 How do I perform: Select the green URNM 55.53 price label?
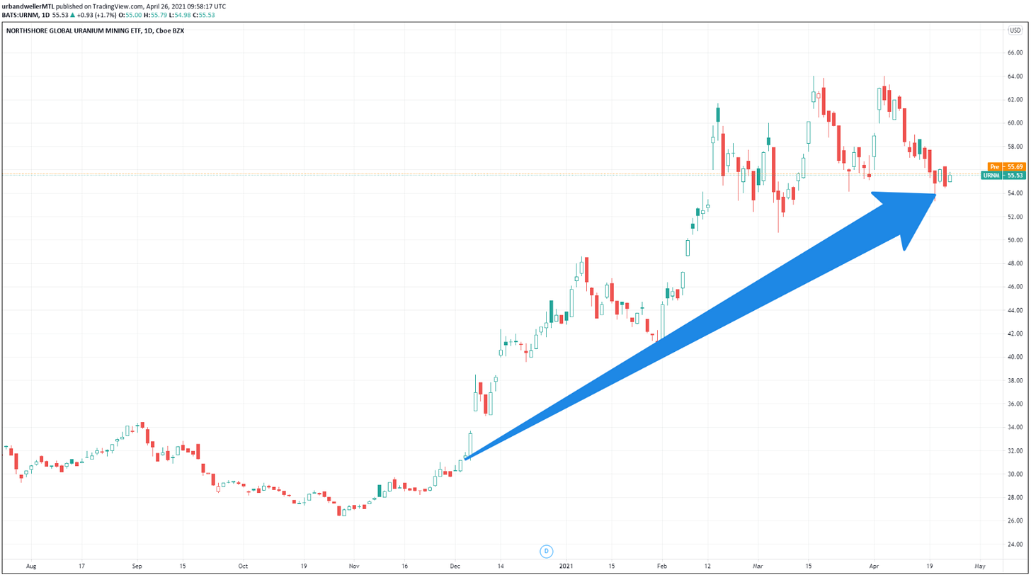pyautogui.click(x=1003, y=176)
